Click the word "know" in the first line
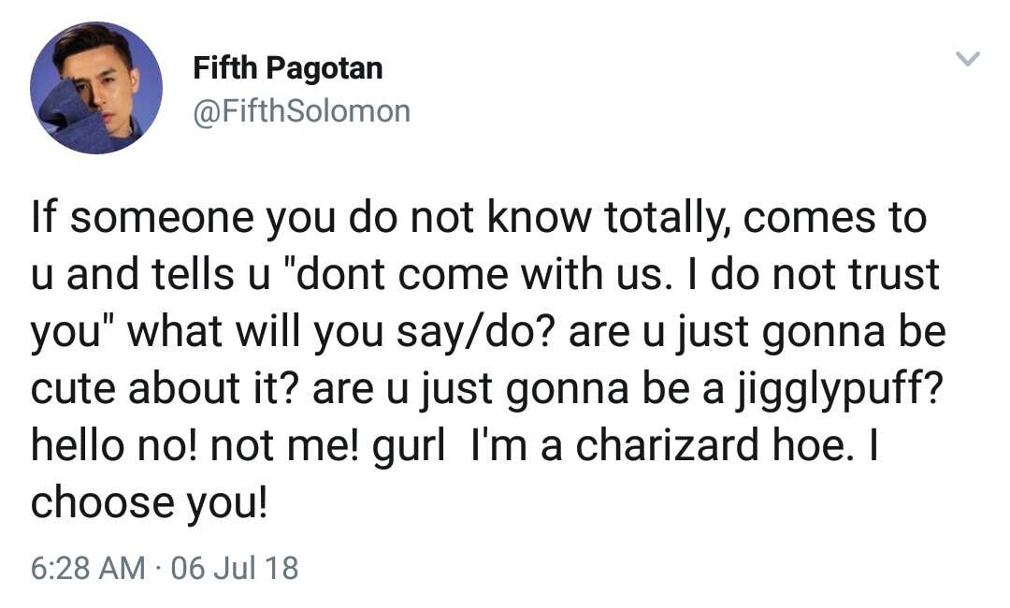Screen dimensions: 1010x608 tap(539, 217)
